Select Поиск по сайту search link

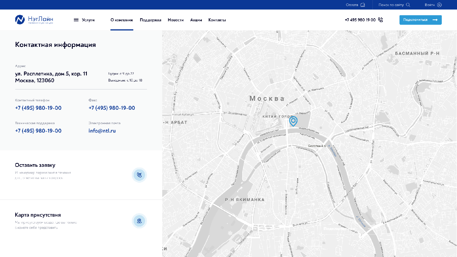point(391,5)
